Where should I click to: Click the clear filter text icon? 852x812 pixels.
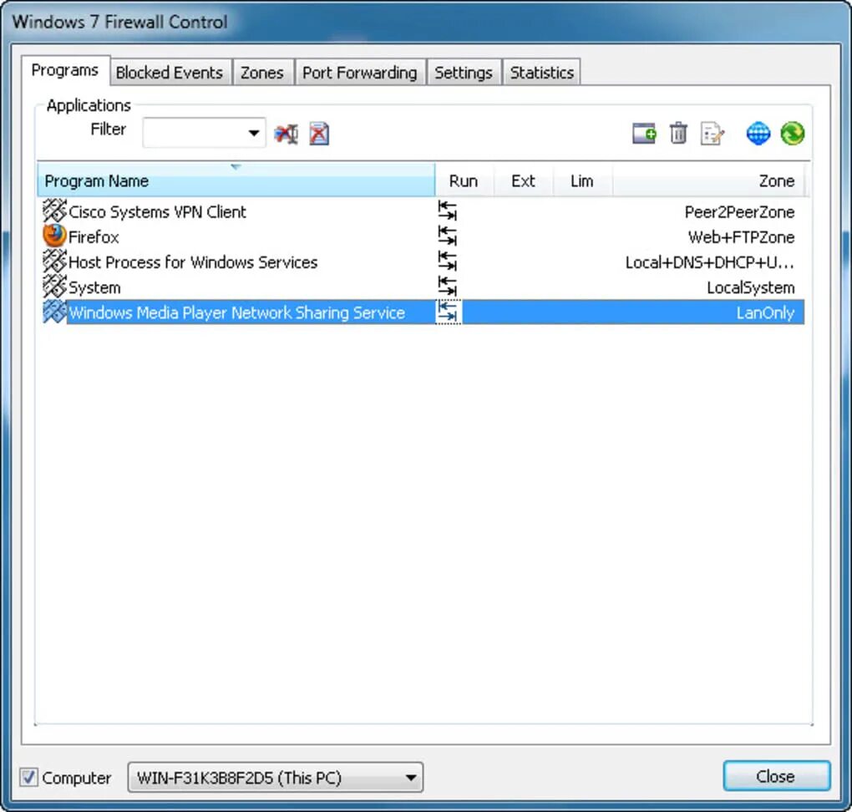(x=287, y=134)
